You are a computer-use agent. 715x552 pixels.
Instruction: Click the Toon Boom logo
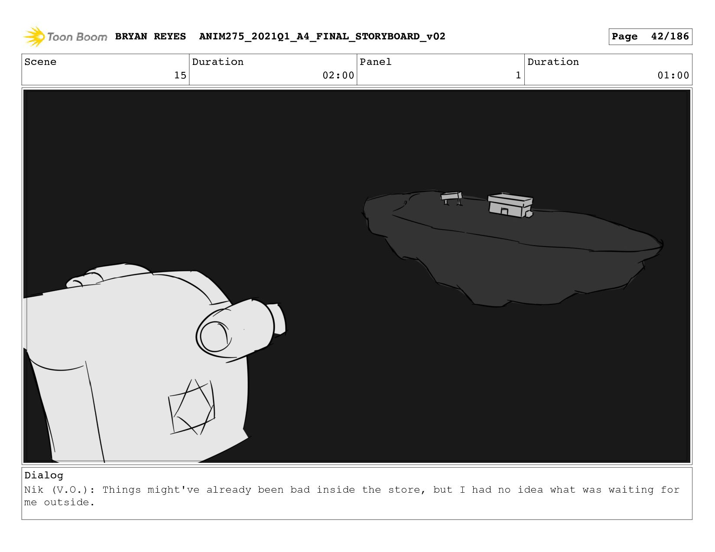click(x=65, y=37)
